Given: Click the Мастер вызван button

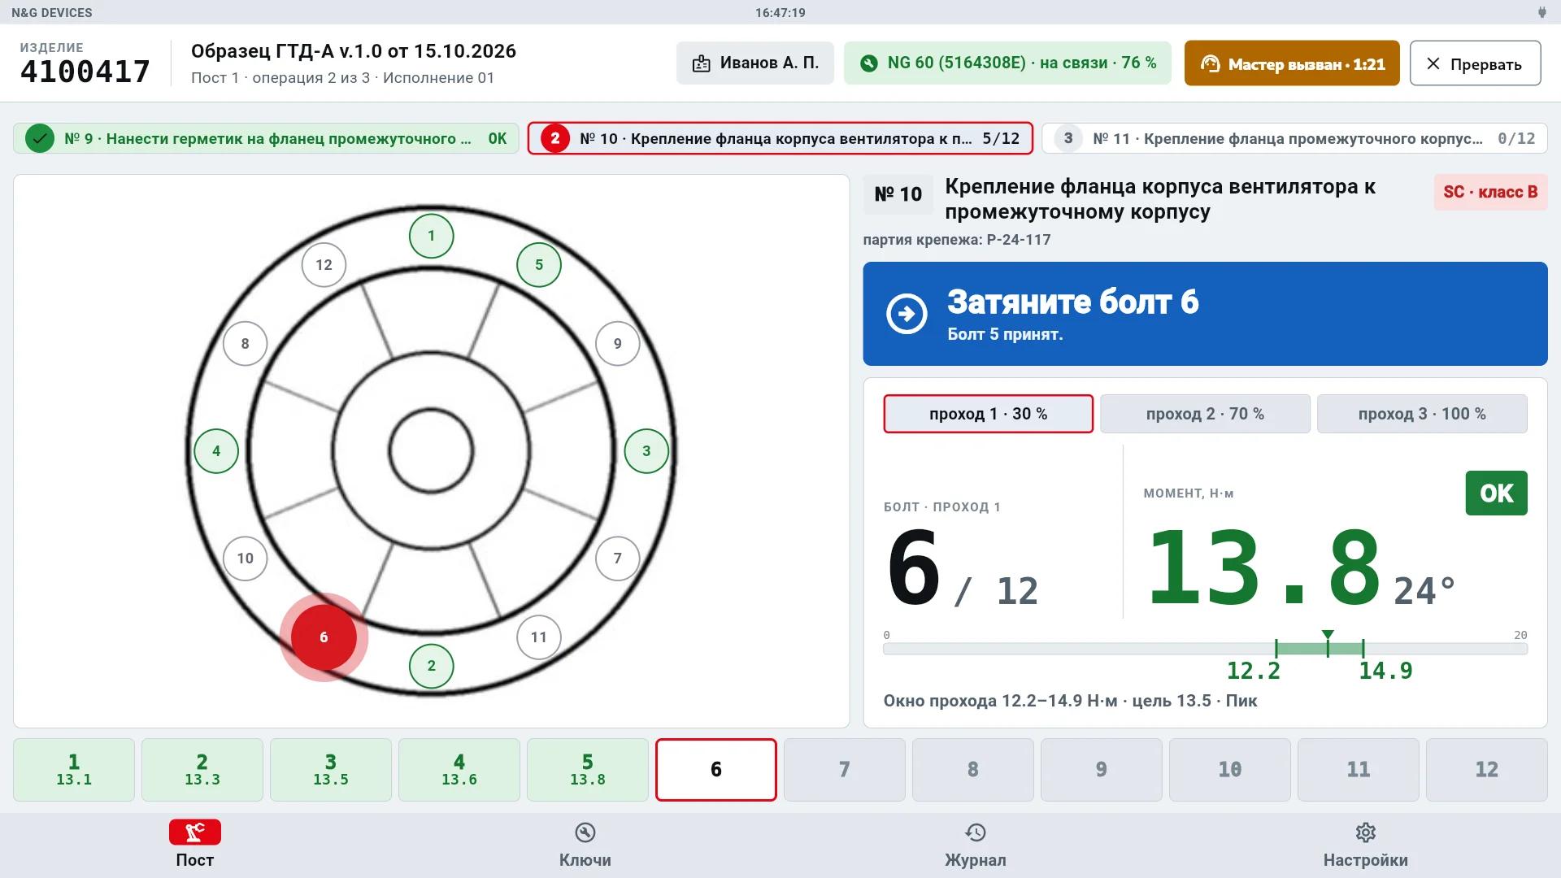Looking at the screenshot, I should point(1292,63).
